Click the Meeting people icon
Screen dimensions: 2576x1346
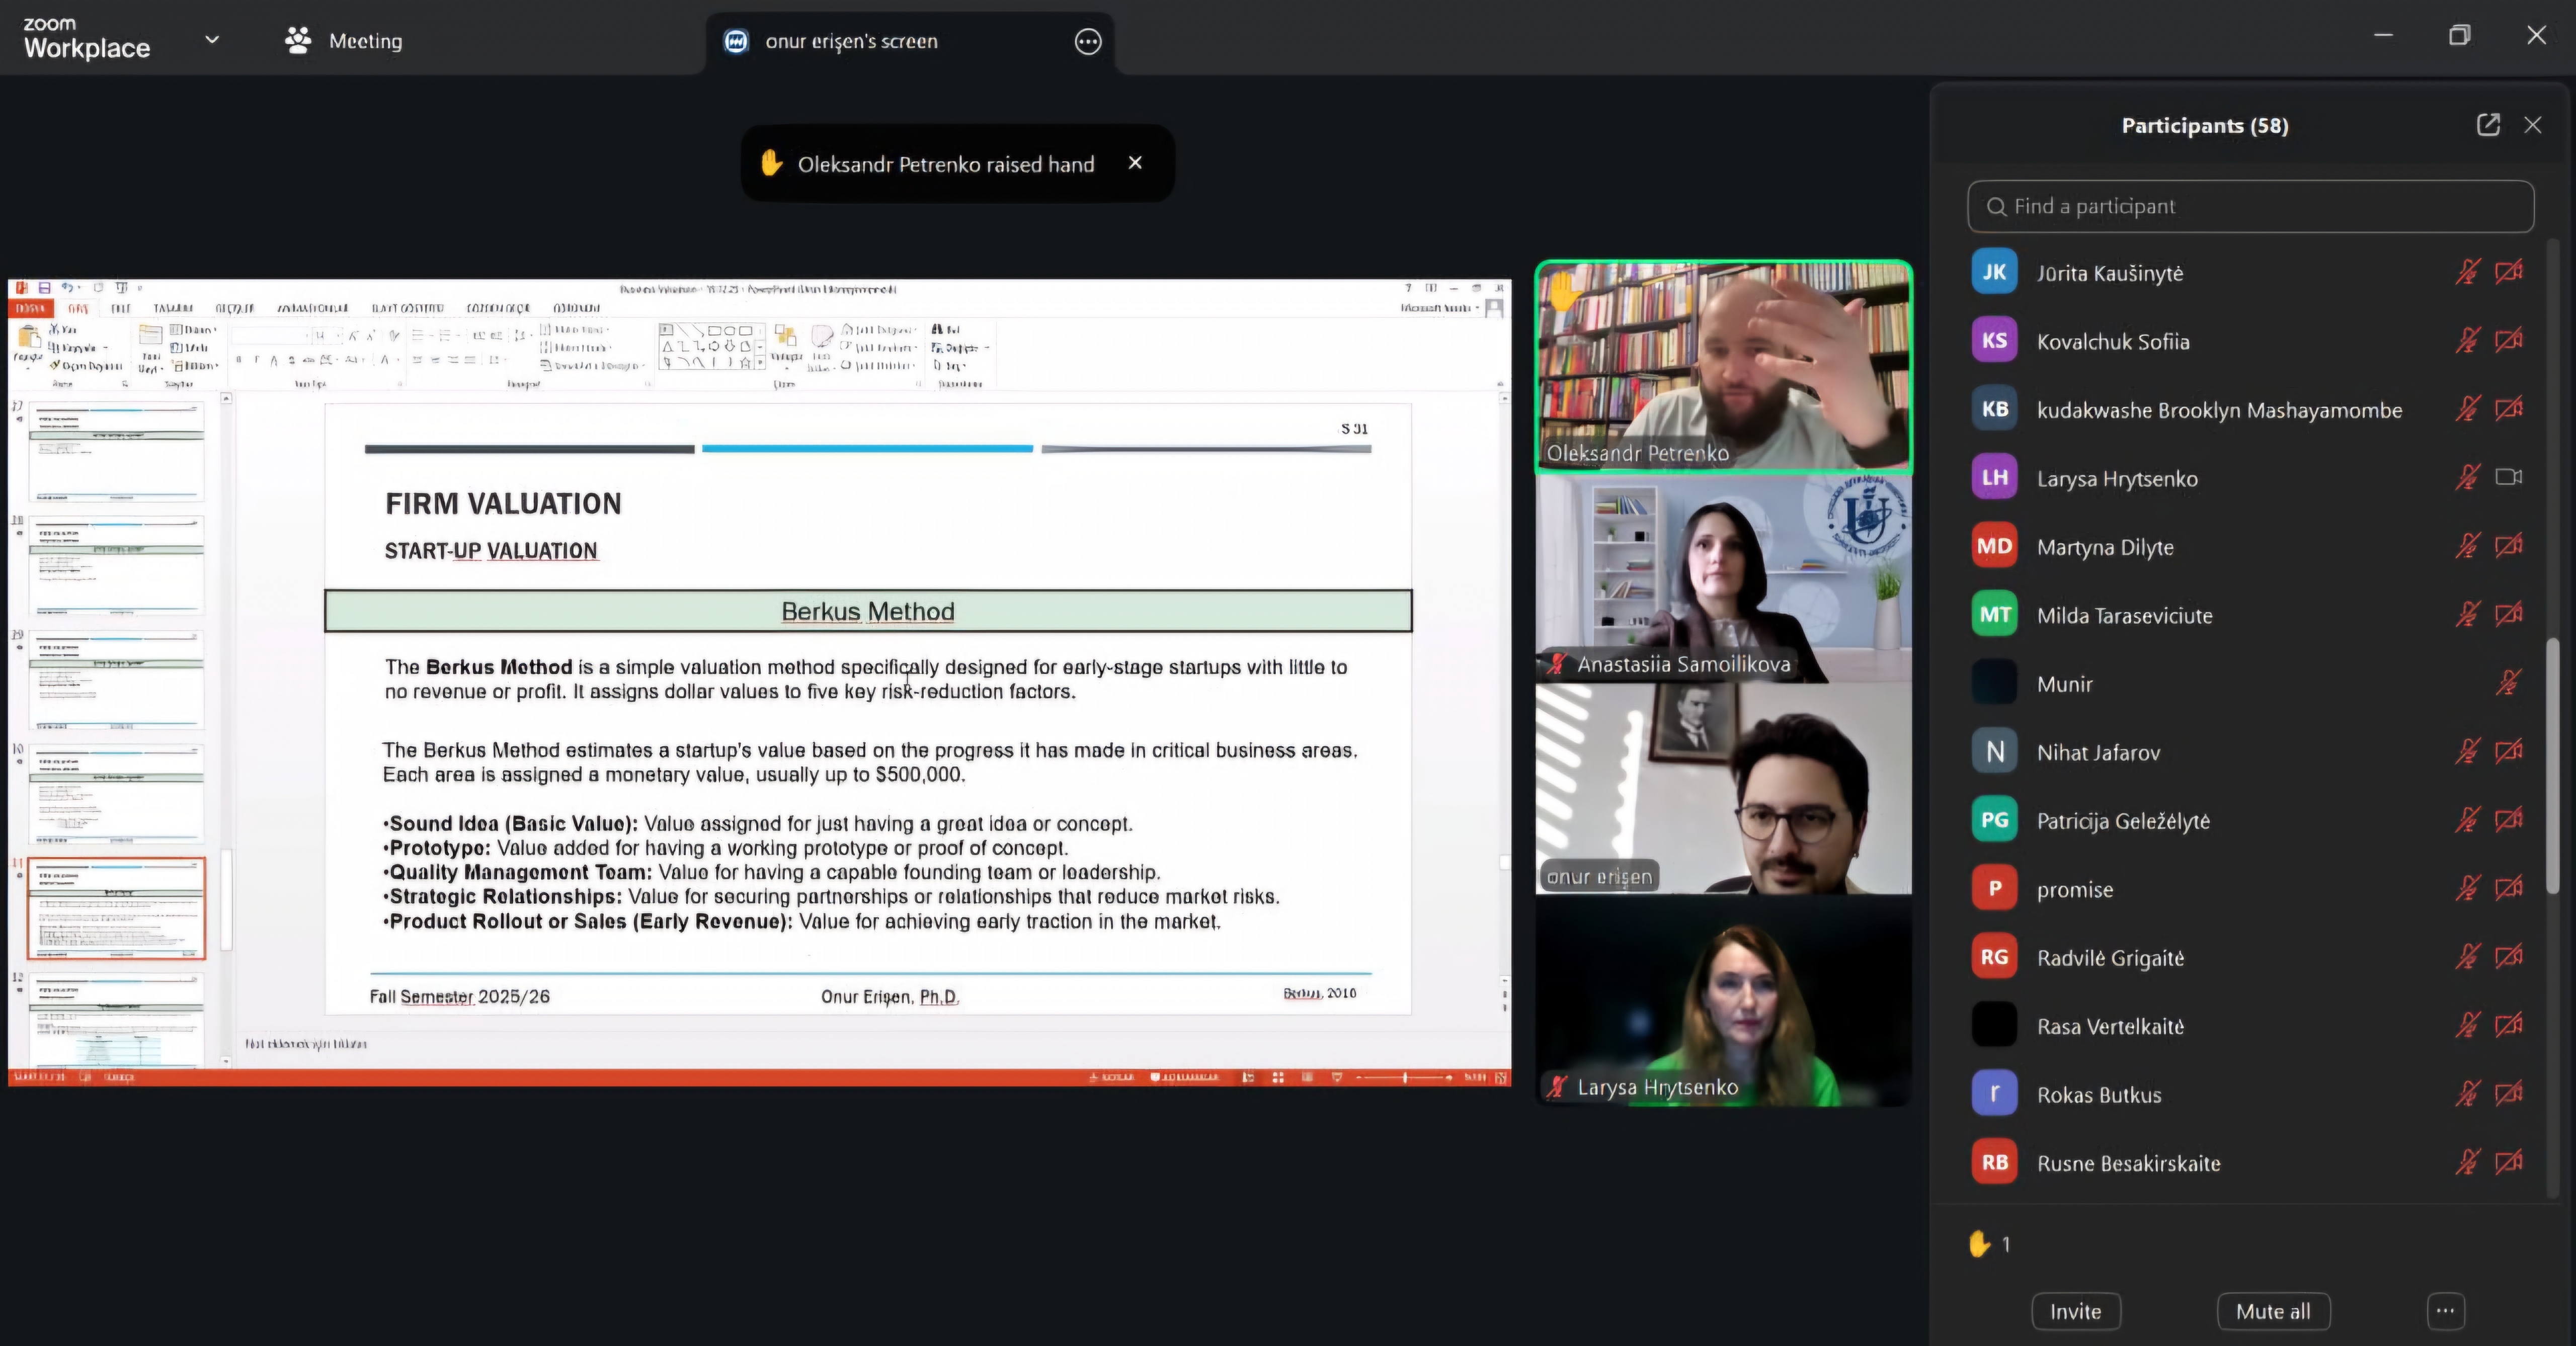coord(298,41)
